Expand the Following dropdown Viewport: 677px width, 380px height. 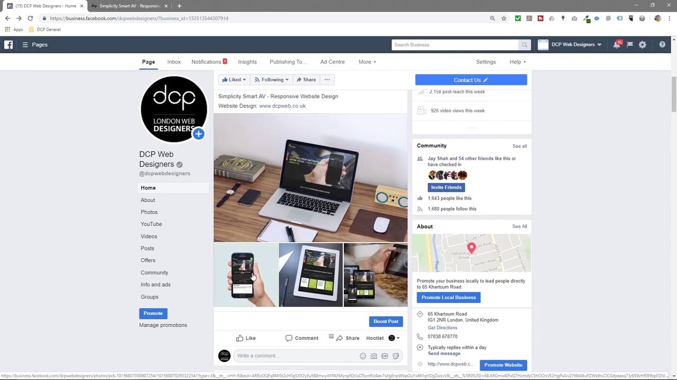coord(271,80)
